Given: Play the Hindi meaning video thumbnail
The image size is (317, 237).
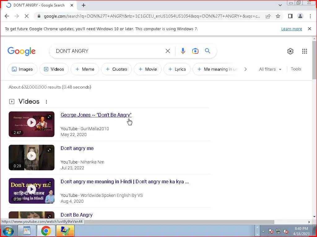Looking at the screenshot, I should (32, 191).
